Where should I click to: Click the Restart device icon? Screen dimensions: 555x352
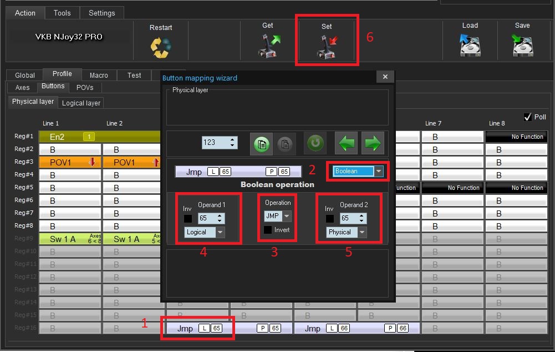161,47
